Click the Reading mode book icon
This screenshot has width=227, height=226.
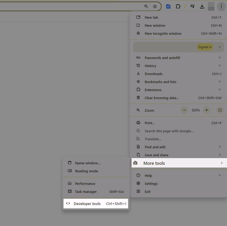70,171
